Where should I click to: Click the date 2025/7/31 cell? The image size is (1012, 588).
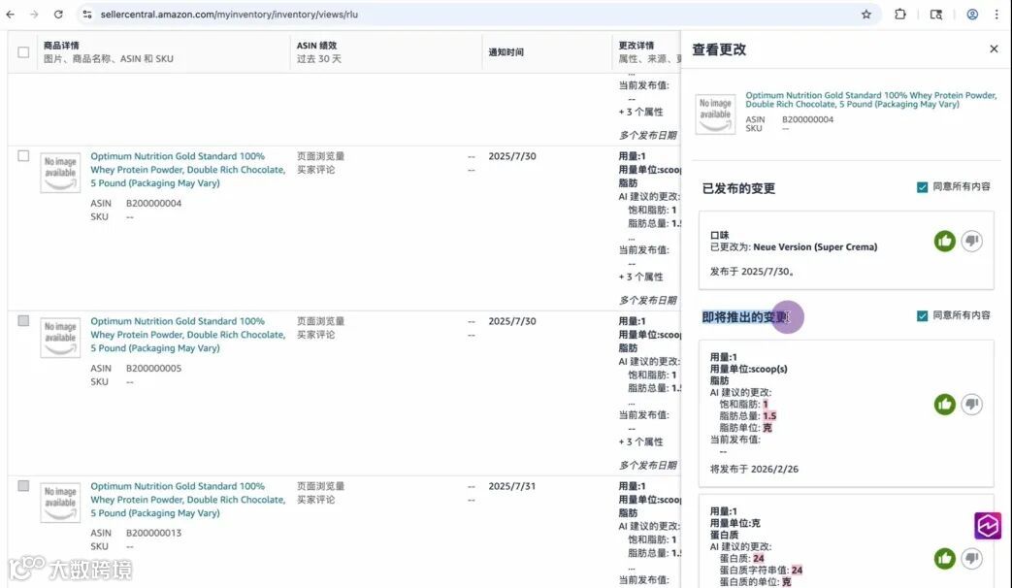[511, 486]
